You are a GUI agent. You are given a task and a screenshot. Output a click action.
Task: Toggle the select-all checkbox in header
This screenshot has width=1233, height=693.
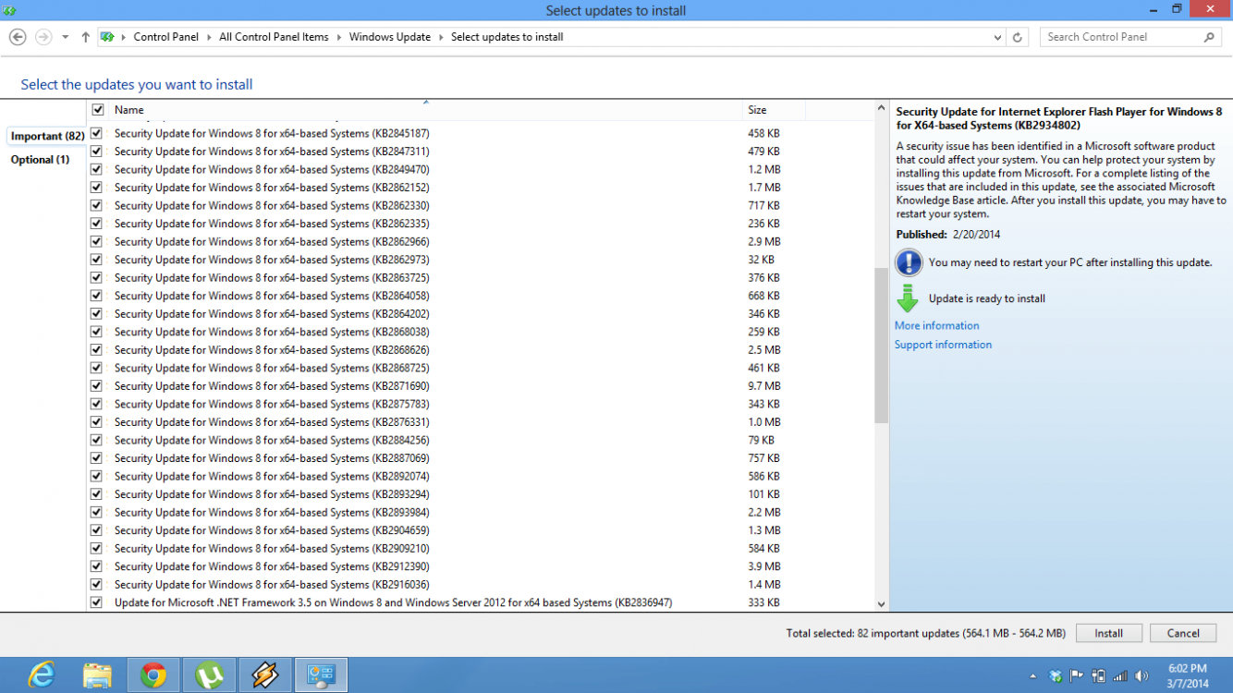click(x=97, y=110)
